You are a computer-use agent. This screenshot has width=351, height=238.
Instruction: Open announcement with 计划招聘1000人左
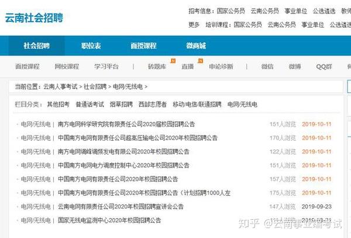coord(144,193)
